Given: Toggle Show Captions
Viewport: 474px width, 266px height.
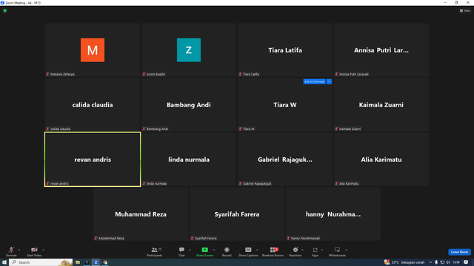Looking at the screenshot, I should [248, 251].
